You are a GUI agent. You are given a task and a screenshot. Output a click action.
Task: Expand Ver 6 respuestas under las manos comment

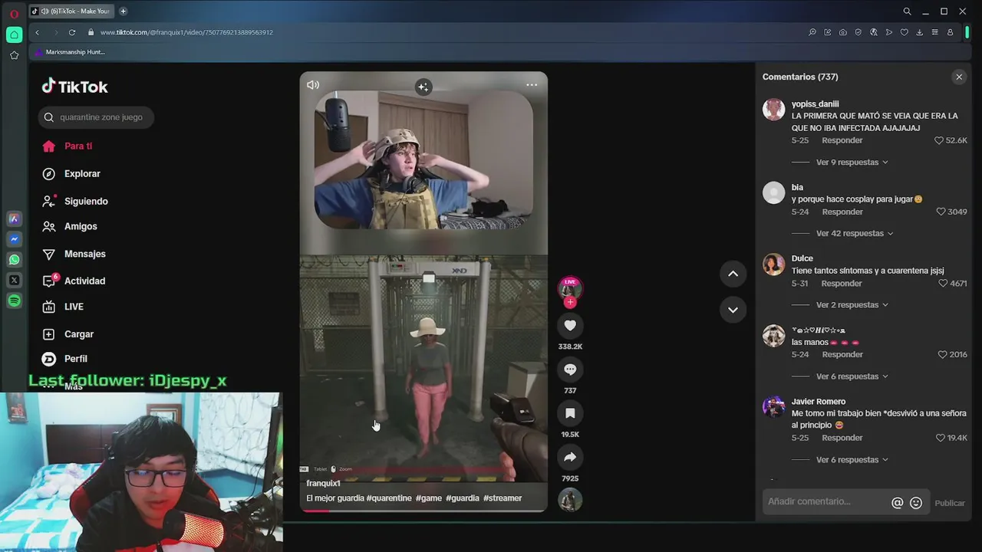tap(852, 376)
